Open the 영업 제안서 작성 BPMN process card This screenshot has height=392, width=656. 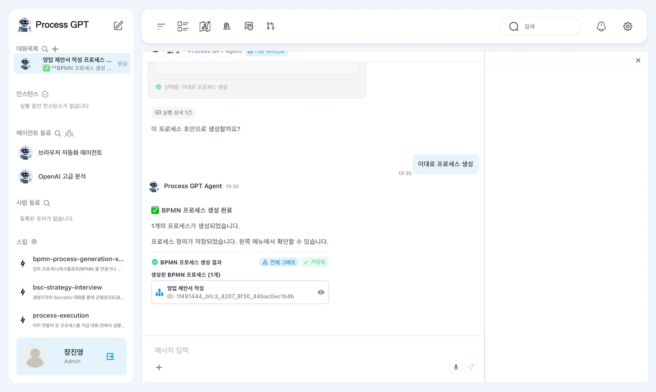click(240, 292)
